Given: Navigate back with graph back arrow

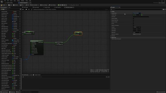Looking at the screenshot, I should (x=26, y=9).
